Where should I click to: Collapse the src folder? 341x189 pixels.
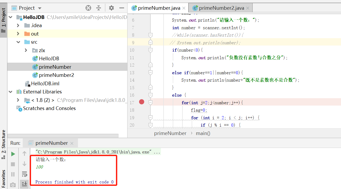pos(18,42)
